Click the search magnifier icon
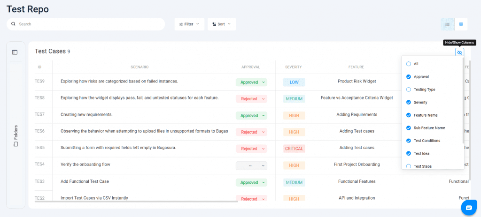This screenshot has width=481, height=217. point(14,24)
